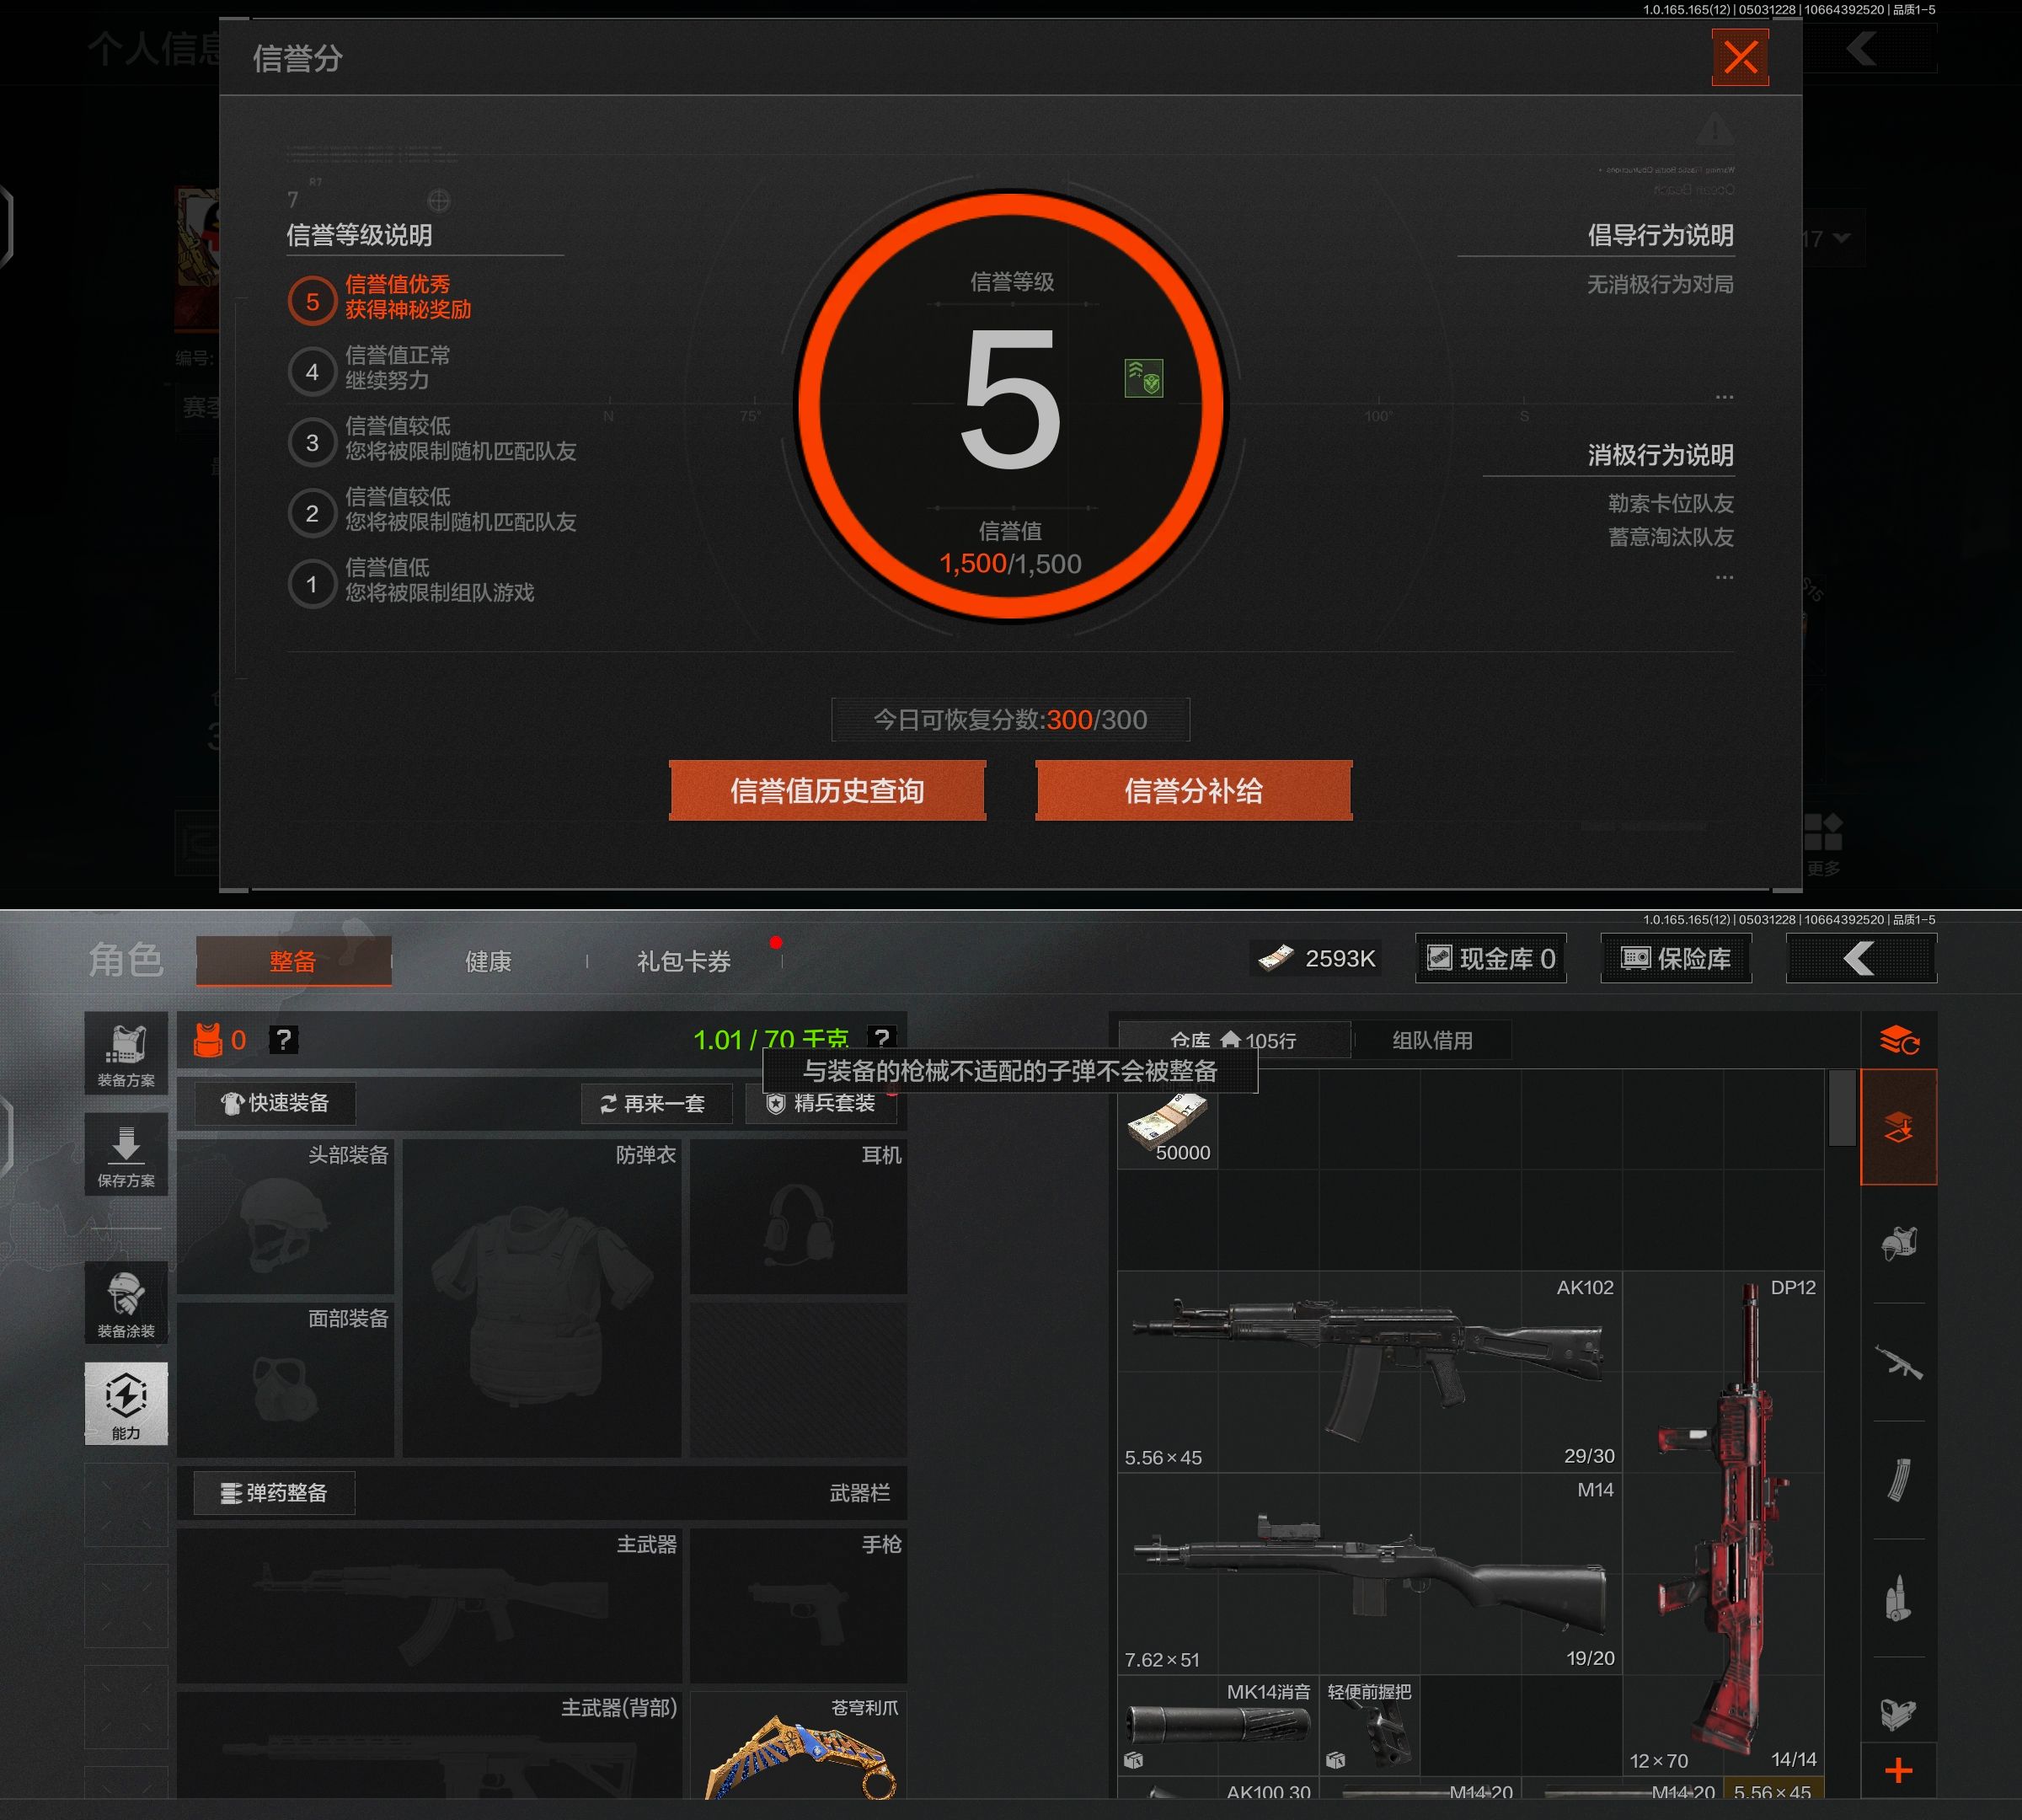
Task: Click the 2593K cash balance
Action: 1316,959
